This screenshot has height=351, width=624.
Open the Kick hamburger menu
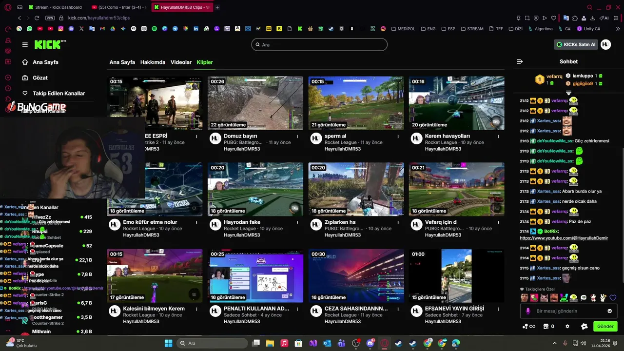(x=25, y=44)
